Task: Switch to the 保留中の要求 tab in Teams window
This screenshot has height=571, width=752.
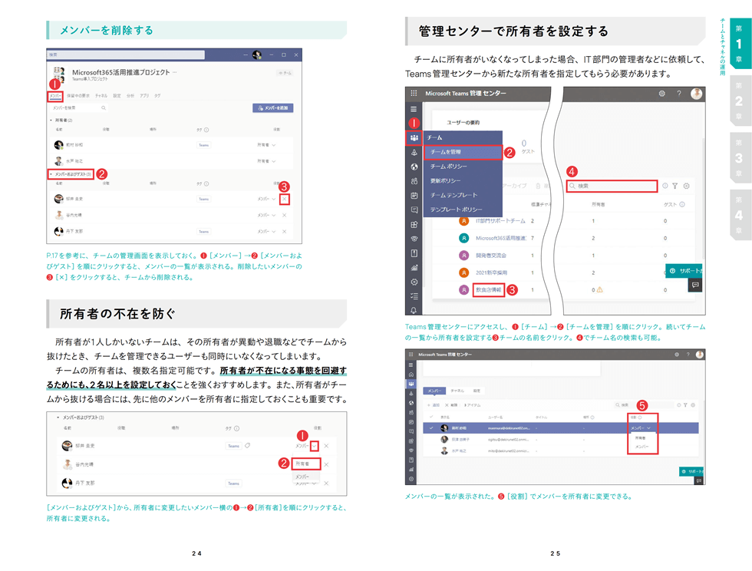Action: 78,95
